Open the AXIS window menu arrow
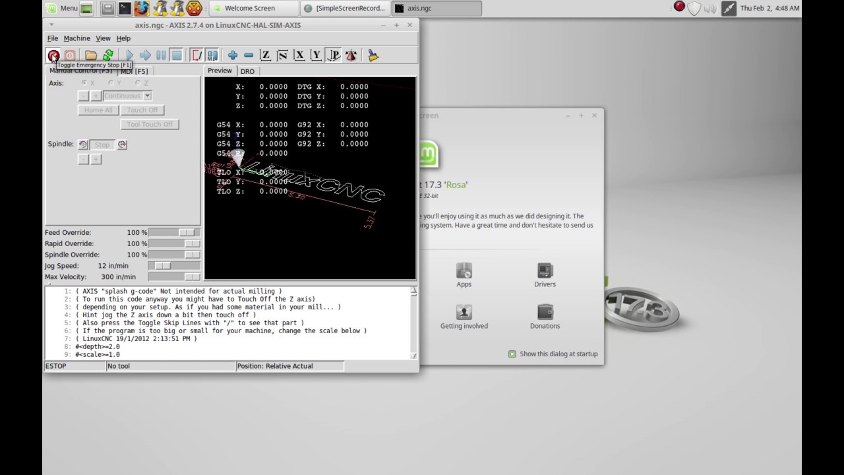 pyautogui.click(x=51, y=25)
